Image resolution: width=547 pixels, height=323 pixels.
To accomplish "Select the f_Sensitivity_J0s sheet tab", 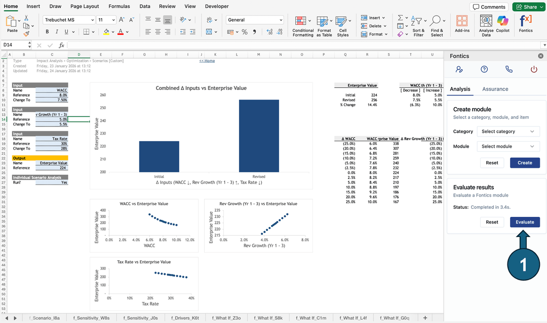I will (140, 318).
